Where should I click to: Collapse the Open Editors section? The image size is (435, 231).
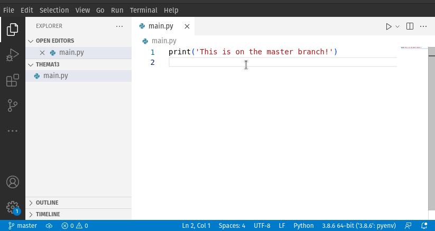tap(31, 41)
